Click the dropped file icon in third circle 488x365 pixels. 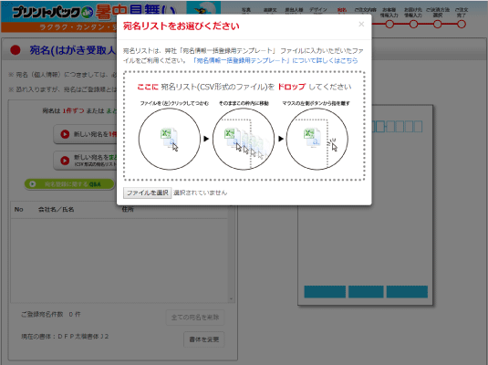[314, 138]
